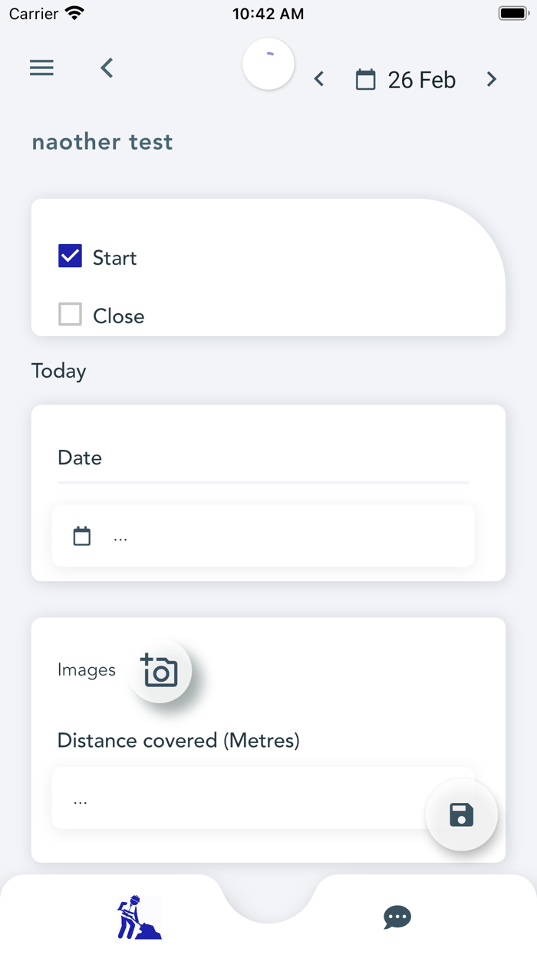Save the entry with the floppy disk button
This screenshot has height=955, width=537.
pos(461,815)
